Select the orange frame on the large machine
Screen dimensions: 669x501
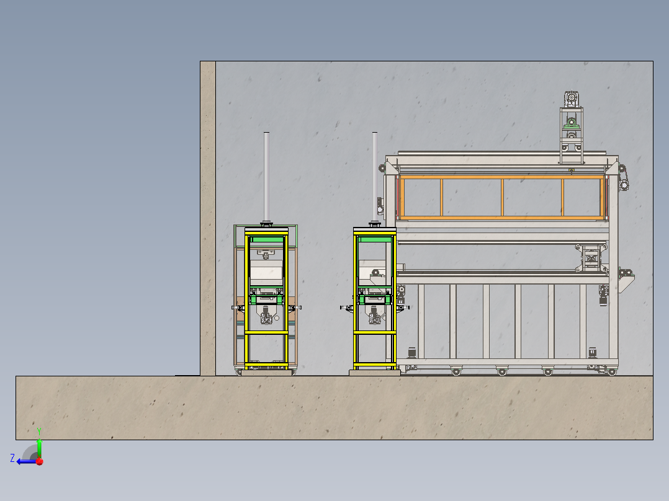[x=502, y=197]
